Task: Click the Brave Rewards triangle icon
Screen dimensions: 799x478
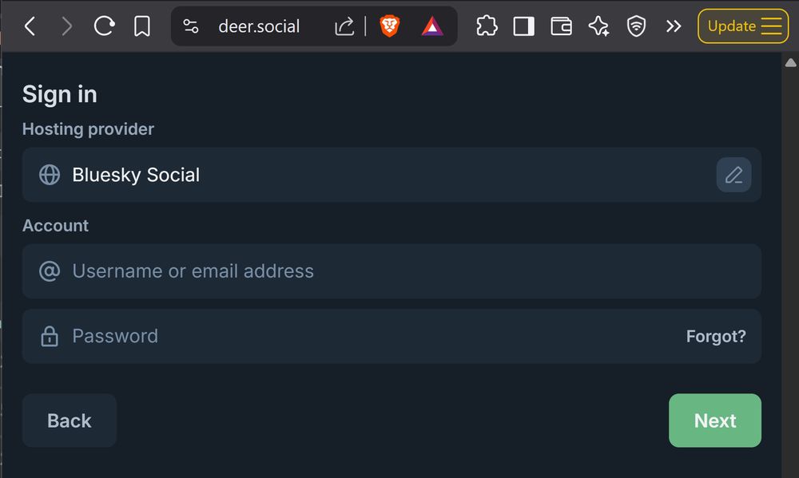Action: [430, 26]
